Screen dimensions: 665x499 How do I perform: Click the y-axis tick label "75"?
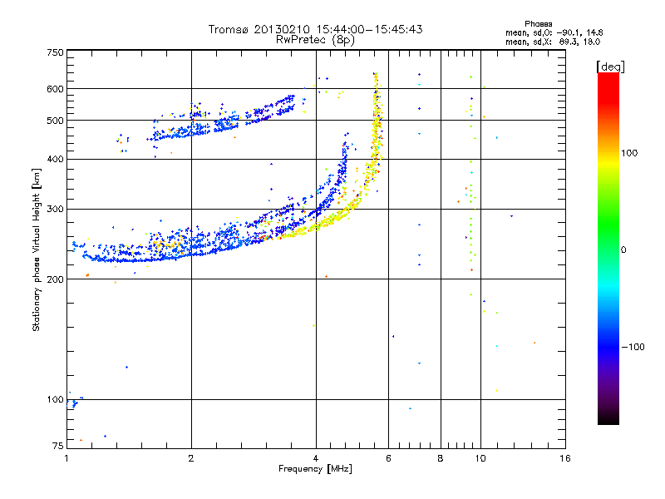click(x=58, y=446)
